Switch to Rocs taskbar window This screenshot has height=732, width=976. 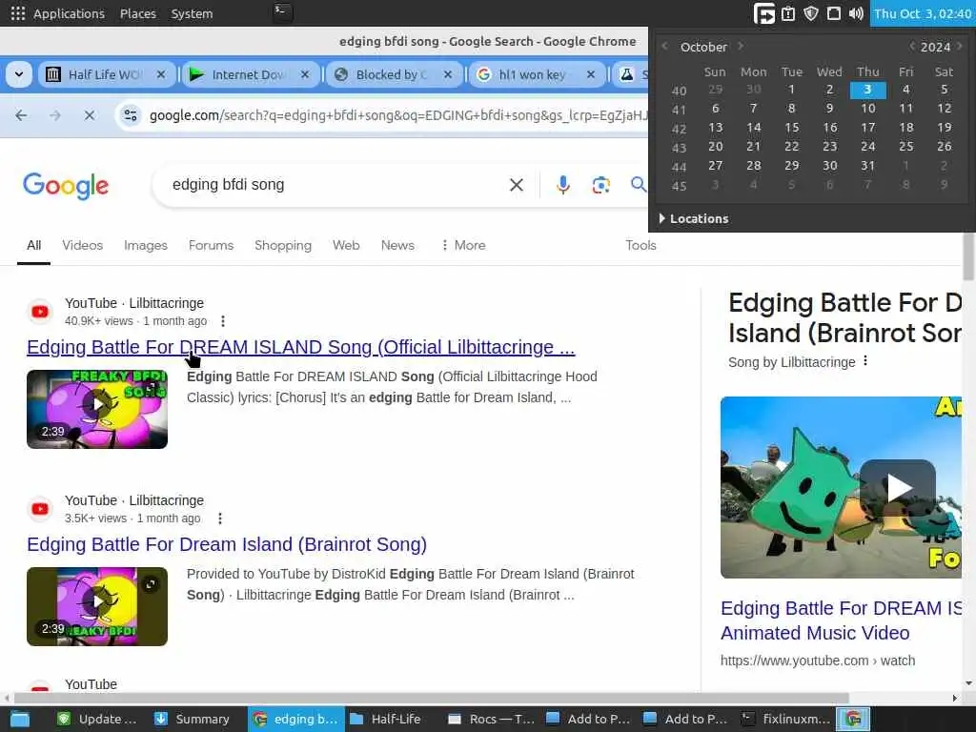(x=493, y=719)
